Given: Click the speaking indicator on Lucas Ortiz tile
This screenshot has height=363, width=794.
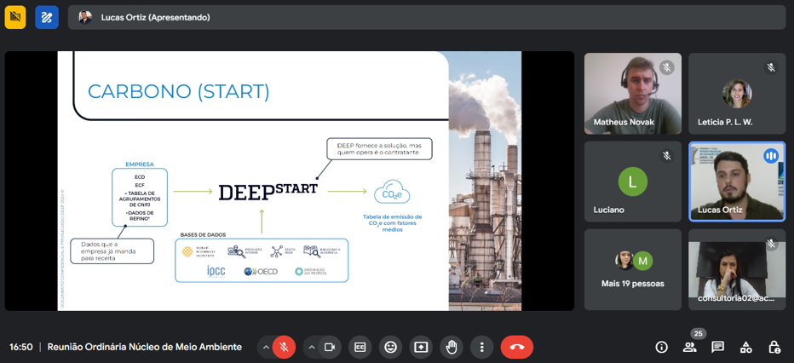Looking at the screenshot, I should pos(771,156).
